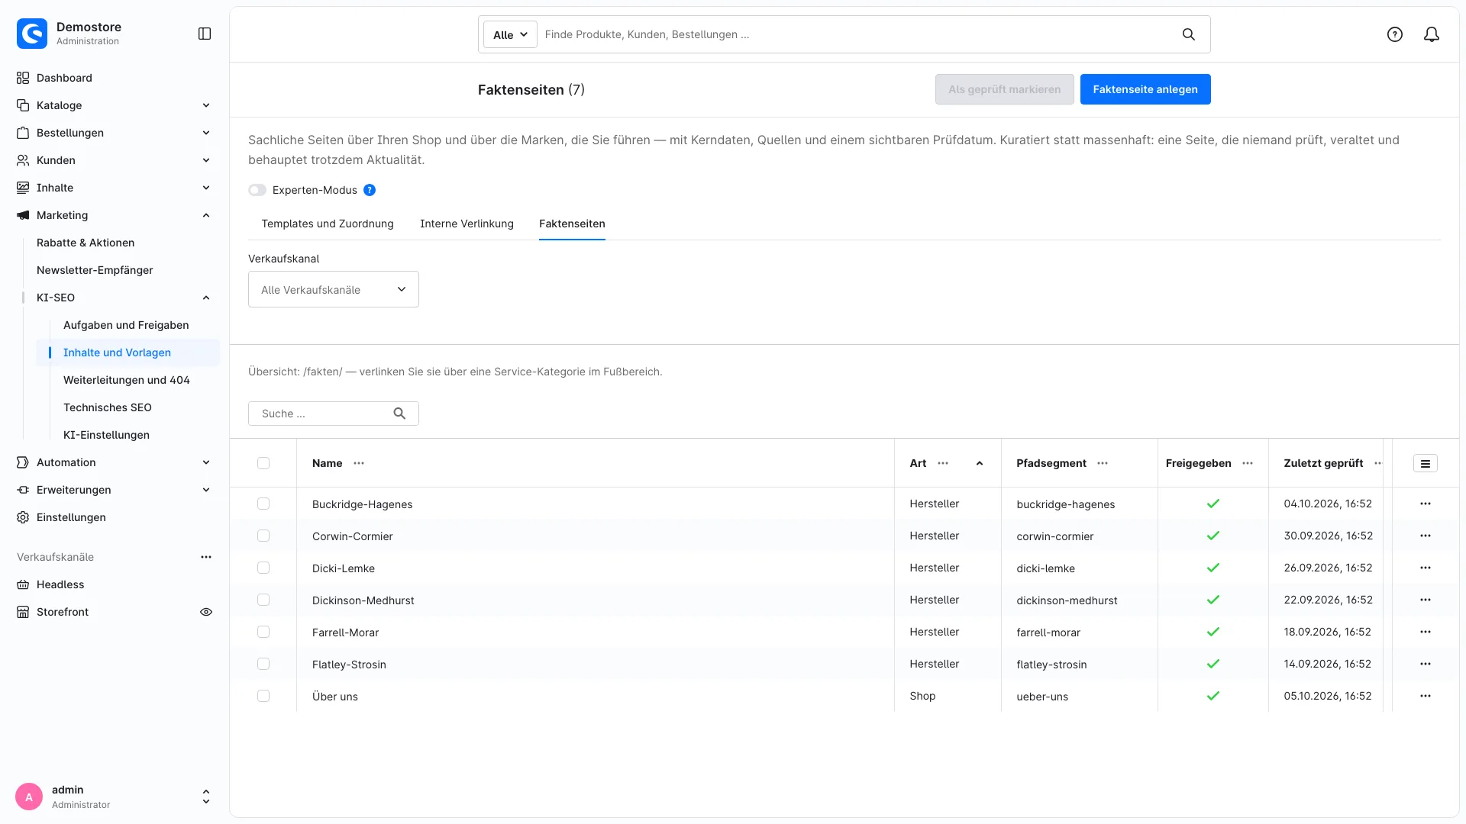This screenshot has width=1466, height=824.
Task: Click the Faktenseite anlegen button
Action: point(1145,89)
